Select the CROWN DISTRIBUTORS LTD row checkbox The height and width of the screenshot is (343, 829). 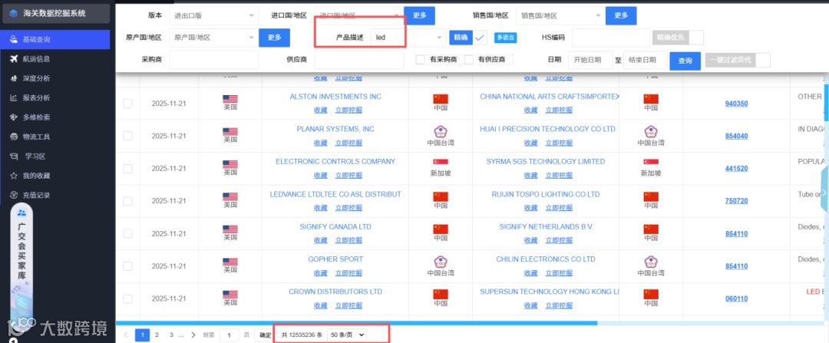click(127, 298)
